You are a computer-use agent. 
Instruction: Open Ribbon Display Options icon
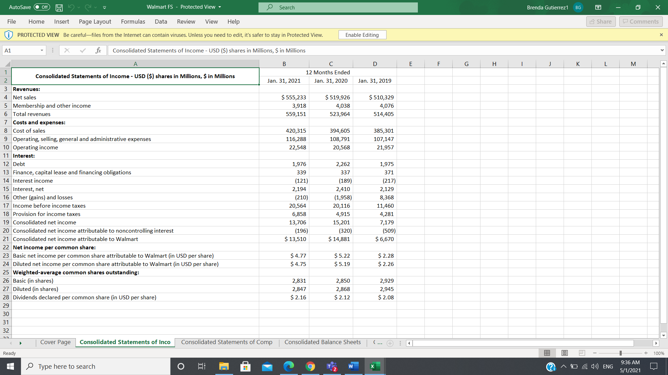click(x=598, y=7)
